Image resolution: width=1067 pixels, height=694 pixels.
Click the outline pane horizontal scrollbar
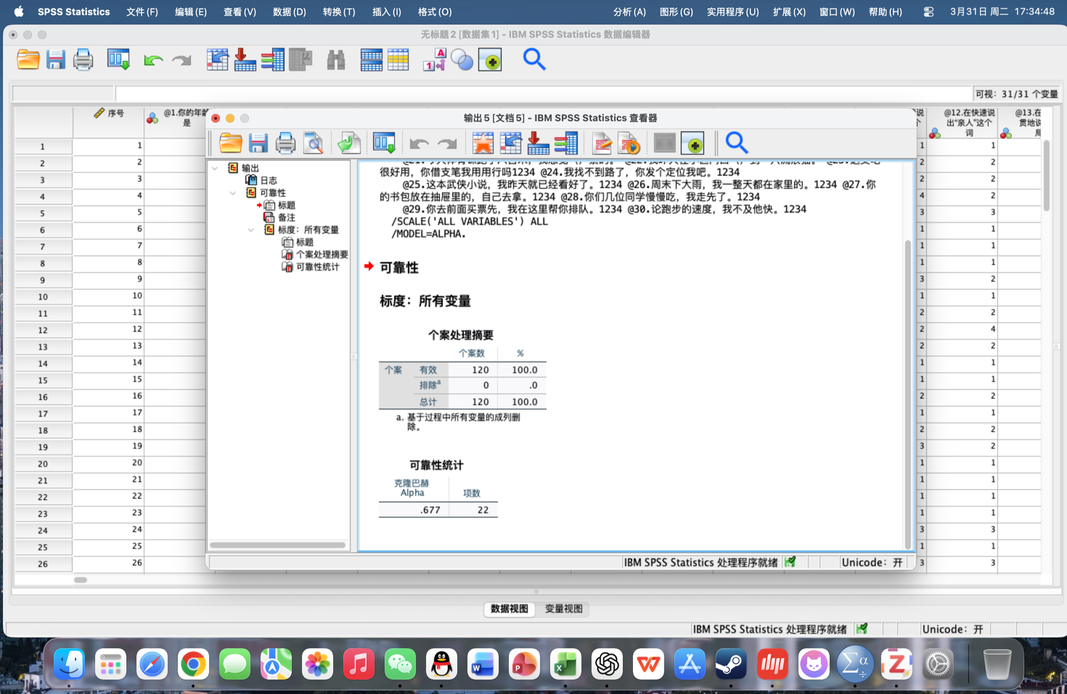click(278, 545)
